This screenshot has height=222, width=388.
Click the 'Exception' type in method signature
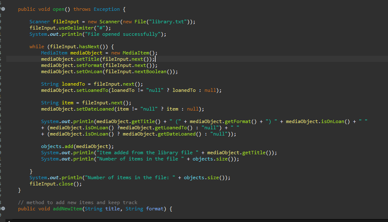click(107, 9)
